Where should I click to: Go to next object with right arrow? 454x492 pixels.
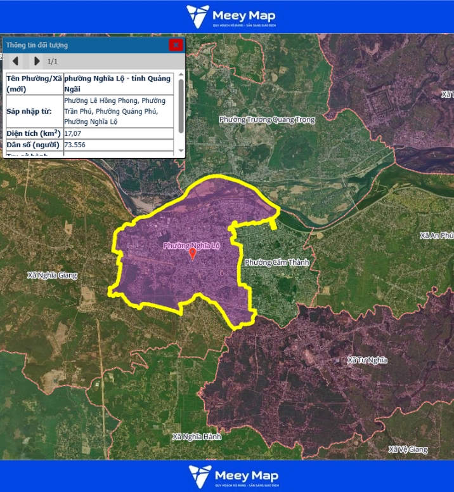(36, 61)
